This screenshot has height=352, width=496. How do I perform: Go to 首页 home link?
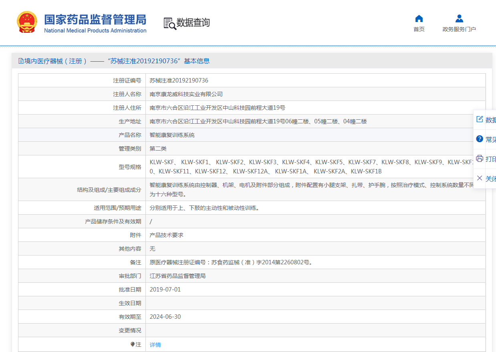[x=419, y=29]
